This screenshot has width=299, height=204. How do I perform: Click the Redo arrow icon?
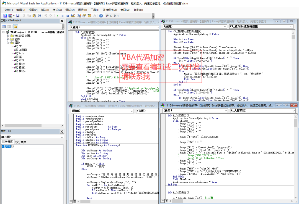click(51, 16)
